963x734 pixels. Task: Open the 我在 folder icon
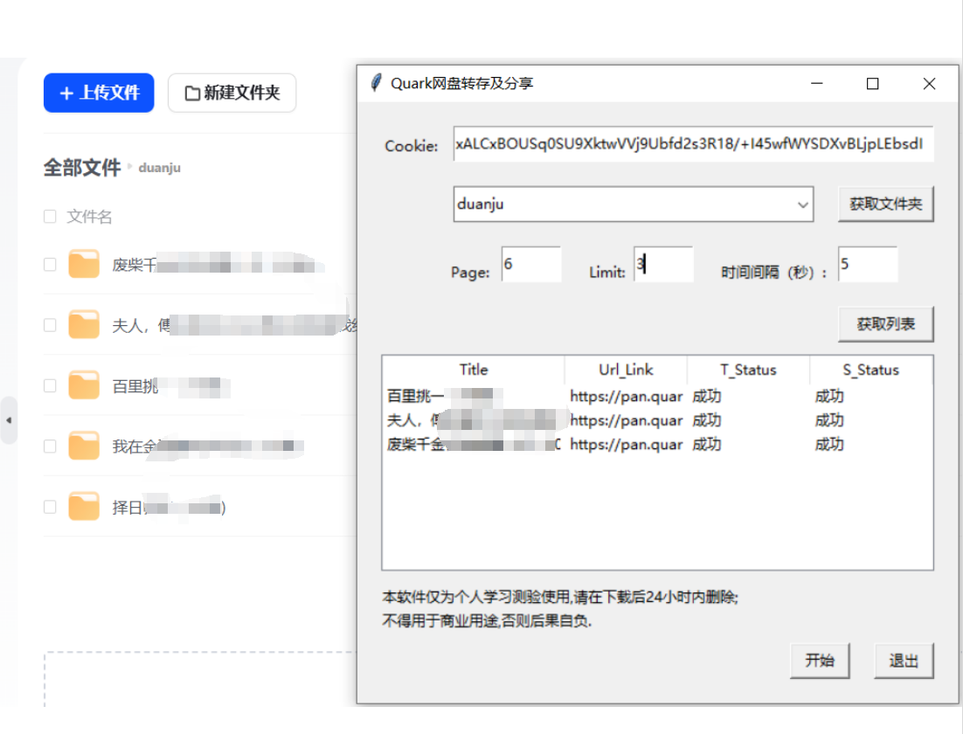tap(84, 446)
